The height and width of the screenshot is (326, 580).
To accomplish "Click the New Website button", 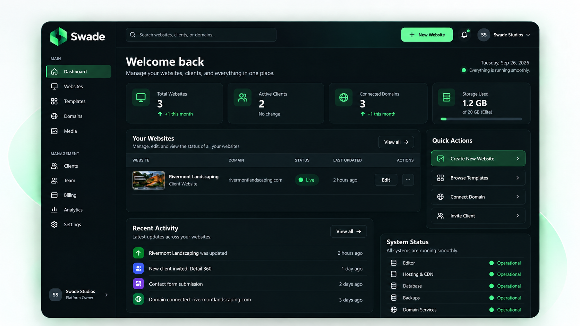I will pos(427,35).
